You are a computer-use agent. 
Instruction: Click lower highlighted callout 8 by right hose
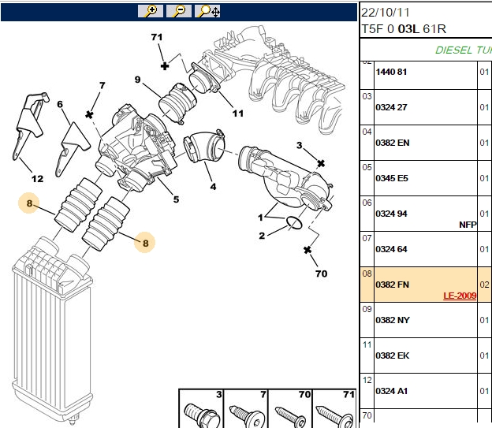145,243
